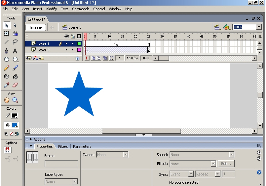Viewport: 266px width, 186px height.
Task: Toggle Onion Skin Outlines button
Action: point(99,58)
